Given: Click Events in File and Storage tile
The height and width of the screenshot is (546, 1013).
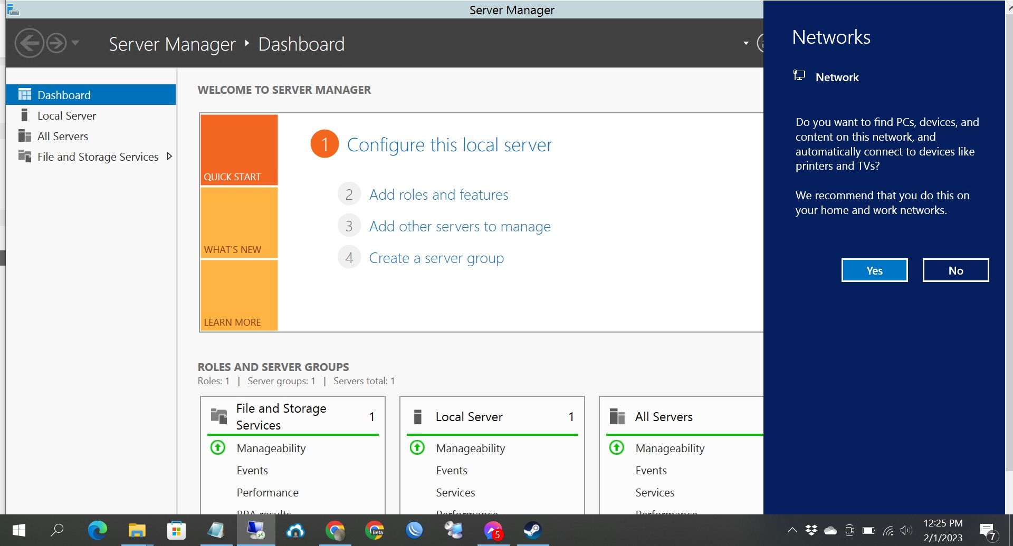Looking at the screenshot, I should [252, 470].
